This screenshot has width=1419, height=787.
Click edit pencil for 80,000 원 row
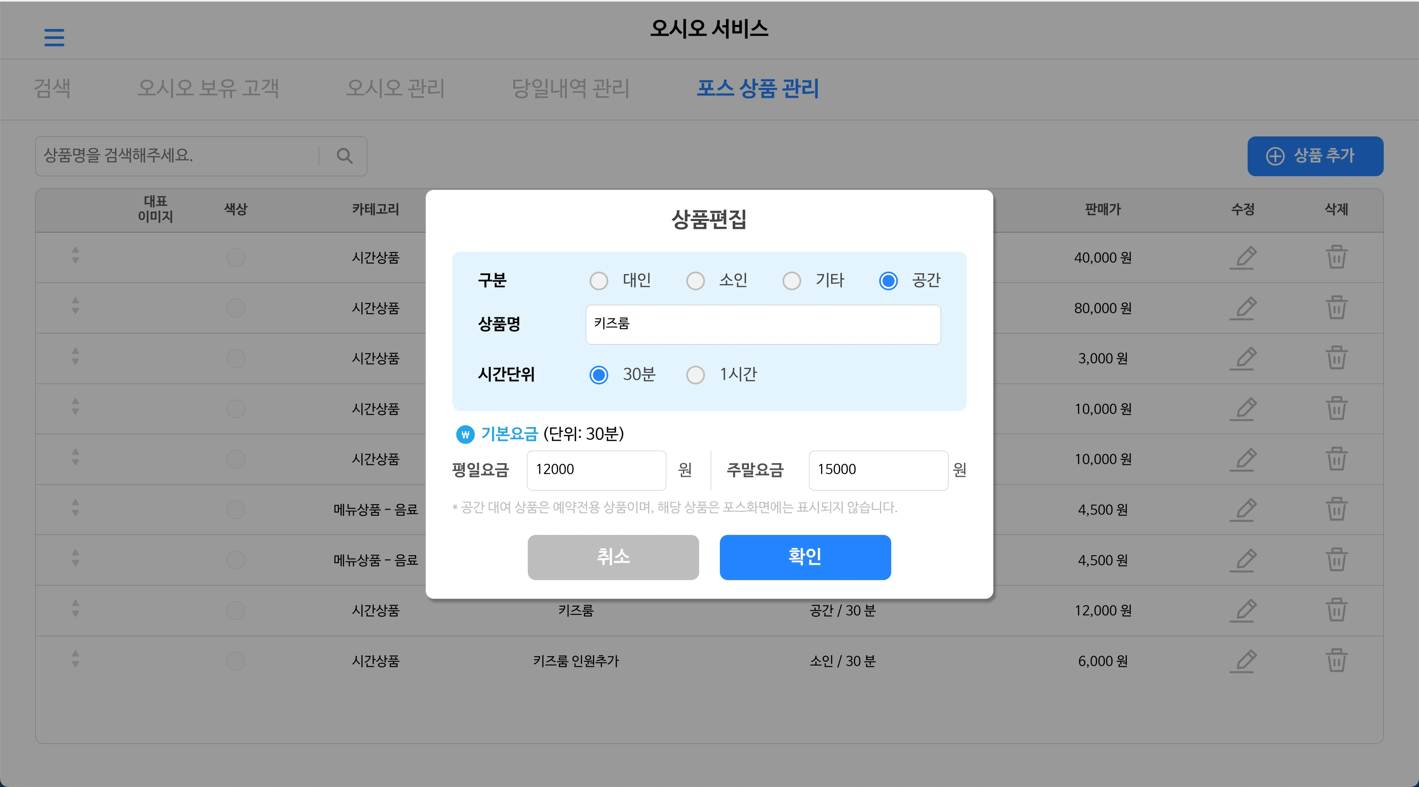(1243, 308)
